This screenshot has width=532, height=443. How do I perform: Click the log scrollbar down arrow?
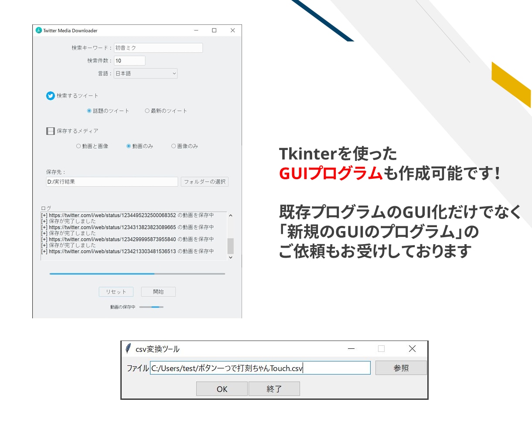[x=231, y=257]
